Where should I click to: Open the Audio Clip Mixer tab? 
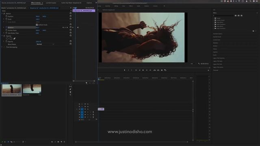point(71,3)
